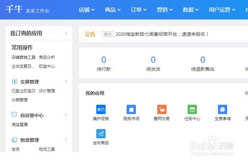248x162 pixels.
Task: Click the 我的应用 heading
Action: [95, 93]
